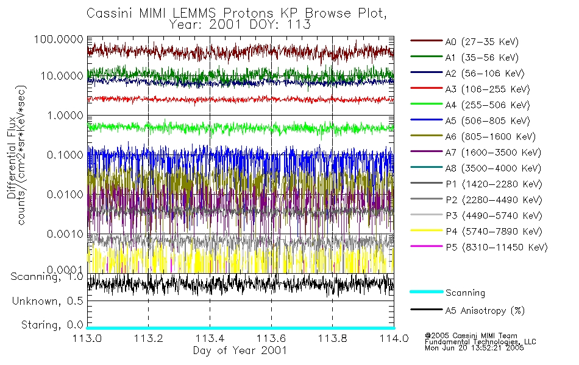The width and height of the screenshot is (579, 365).
Task: Click the A0 (27-35 KeV) legend label
Action: [481, 42]
